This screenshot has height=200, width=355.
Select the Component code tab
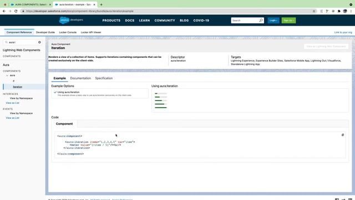tap(64, 124)
